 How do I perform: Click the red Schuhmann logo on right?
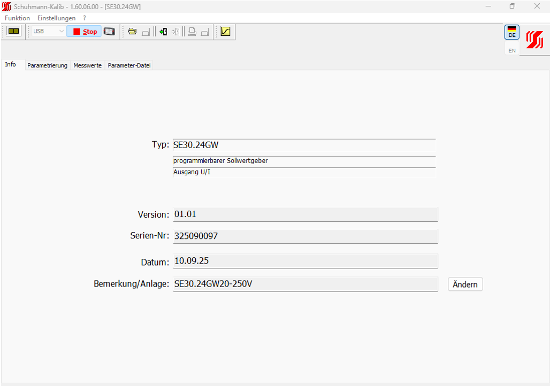(534, 40)
